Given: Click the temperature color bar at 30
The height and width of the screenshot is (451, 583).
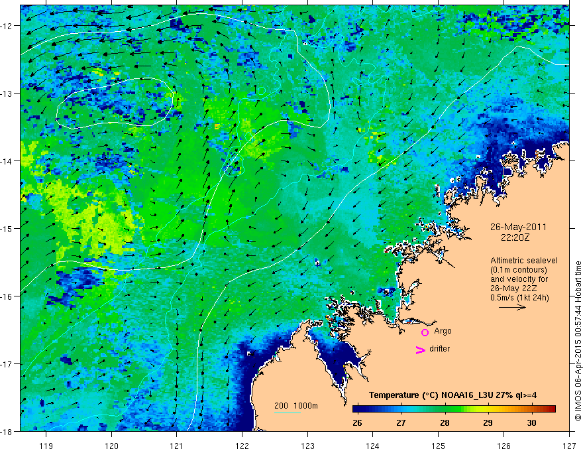Looking at the screenshot, I should click(x=532, y=409).
